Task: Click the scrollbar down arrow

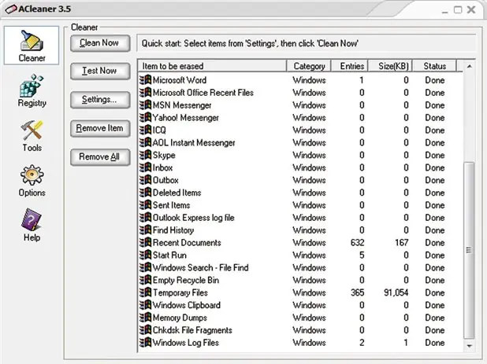Action: 470,346
